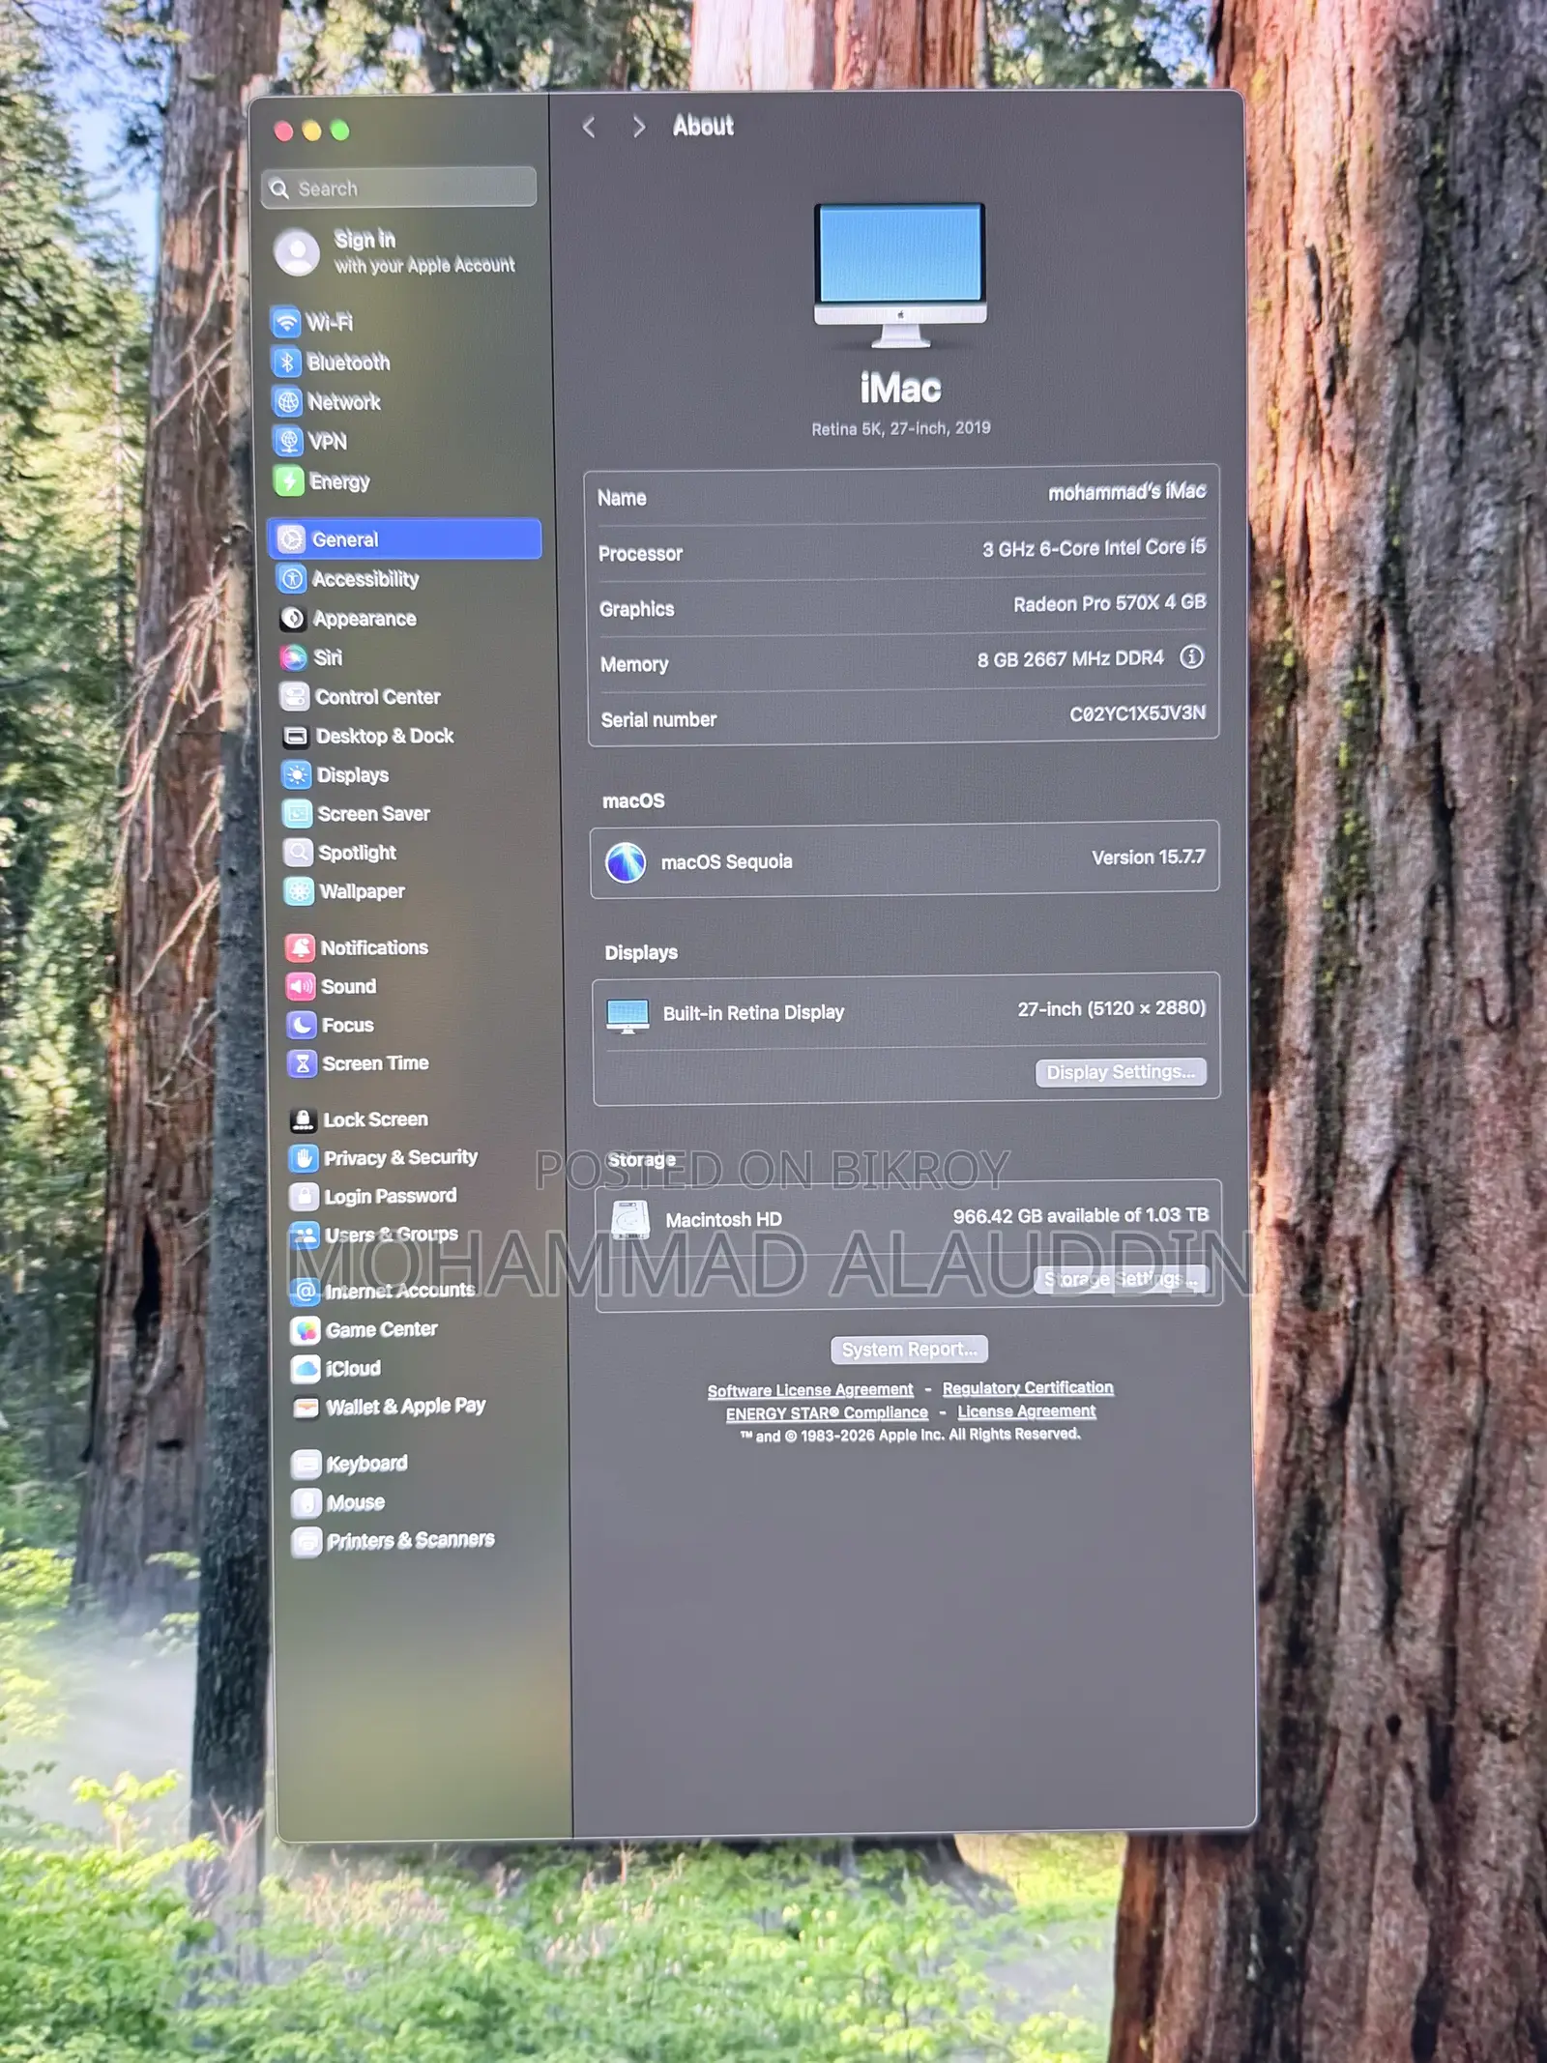The image size is (1547, 2063).
Task: Click the iMac computer image
Action: 900,276
